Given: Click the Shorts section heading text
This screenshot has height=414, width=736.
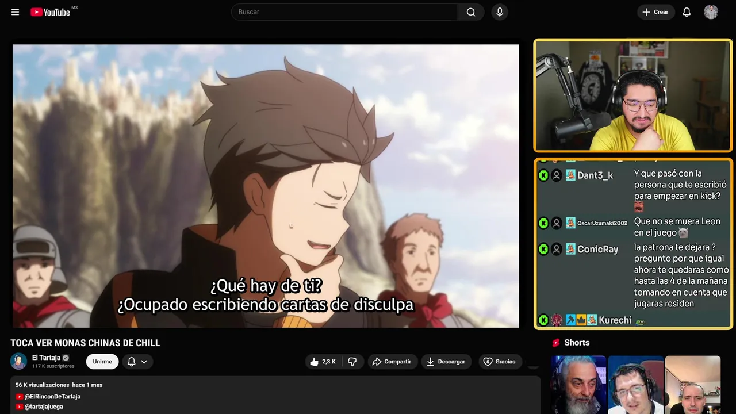Looking at the screenshot, I should [x=577, y=343].
